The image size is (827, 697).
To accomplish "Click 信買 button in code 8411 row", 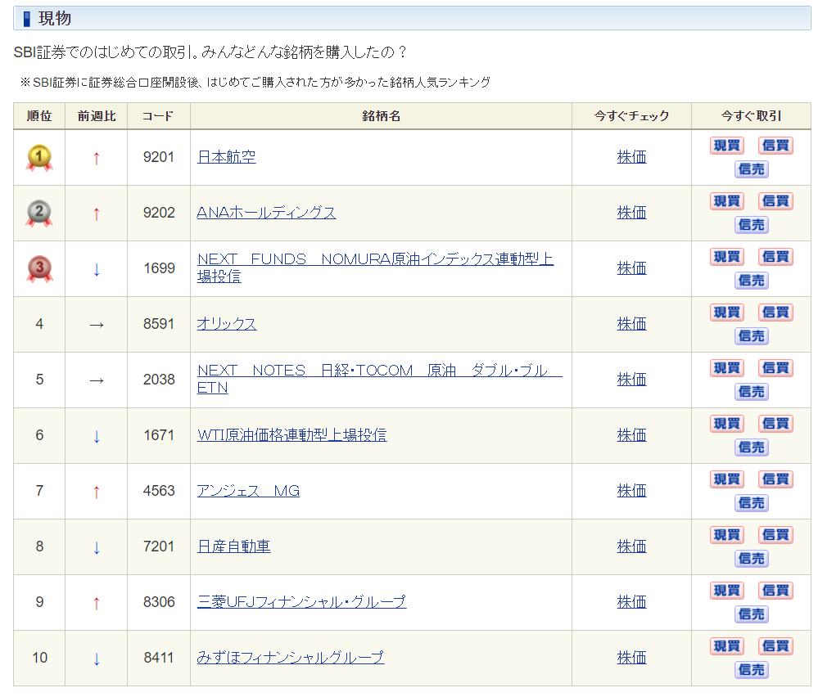I will [775, 646].
